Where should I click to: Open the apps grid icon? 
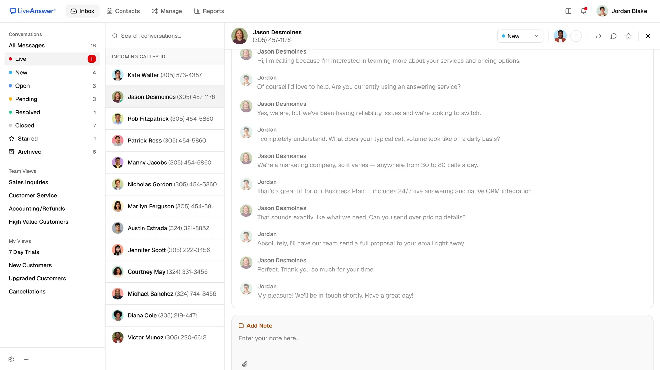(568, 11)
